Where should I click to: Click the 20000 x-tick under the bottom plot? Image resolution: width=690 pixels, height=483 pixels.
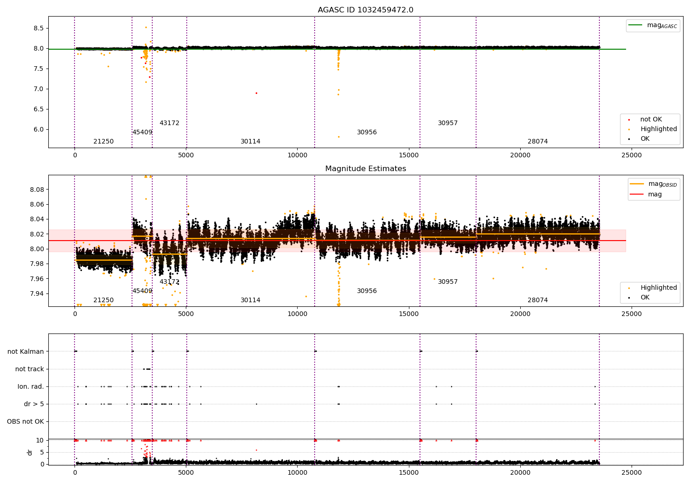click(x=520, y=473)
